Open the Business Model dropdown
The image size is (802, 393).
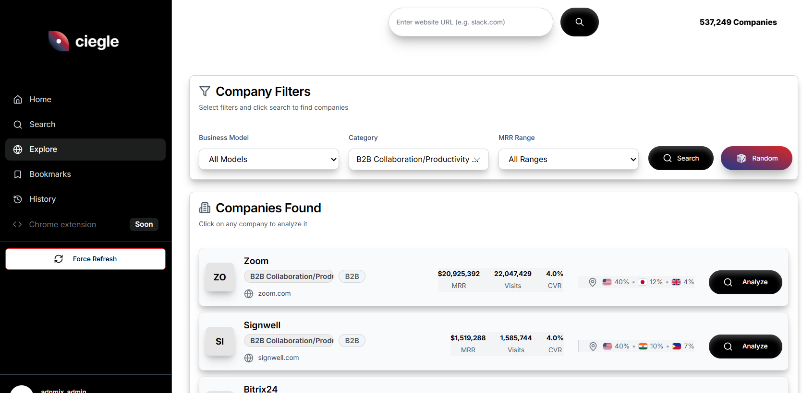pyautogui.click(x=269, y=159)
